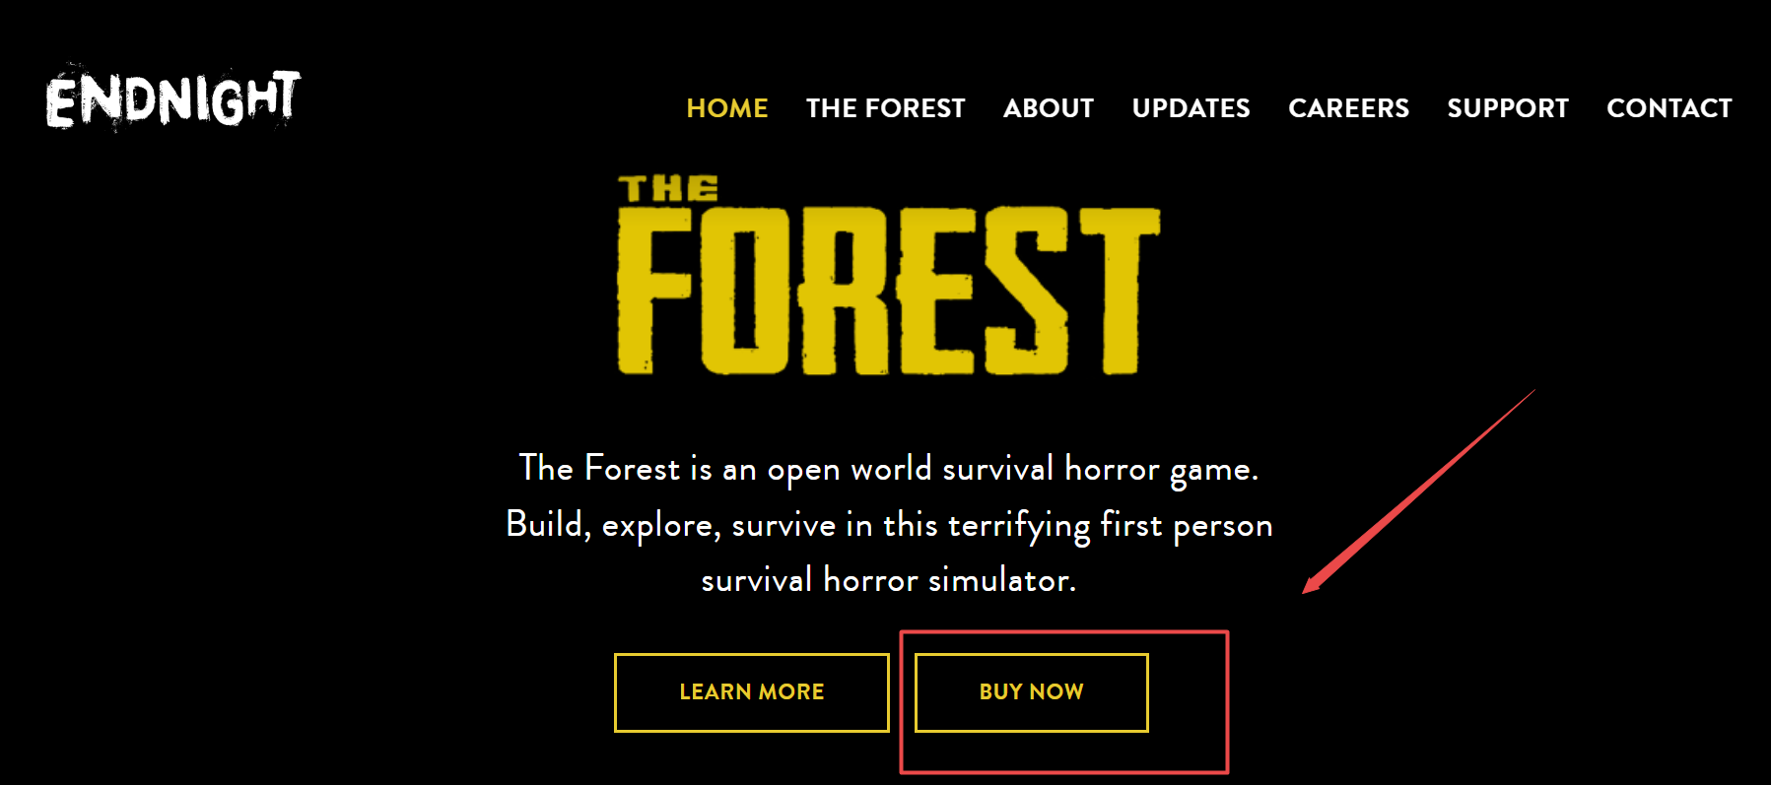
Task: Go to THE FOREST page in the navigation bar
Action: [885, 108]
